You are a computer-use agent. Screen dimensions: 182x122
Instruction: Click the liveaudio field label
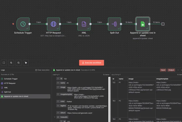coord(62,117)
